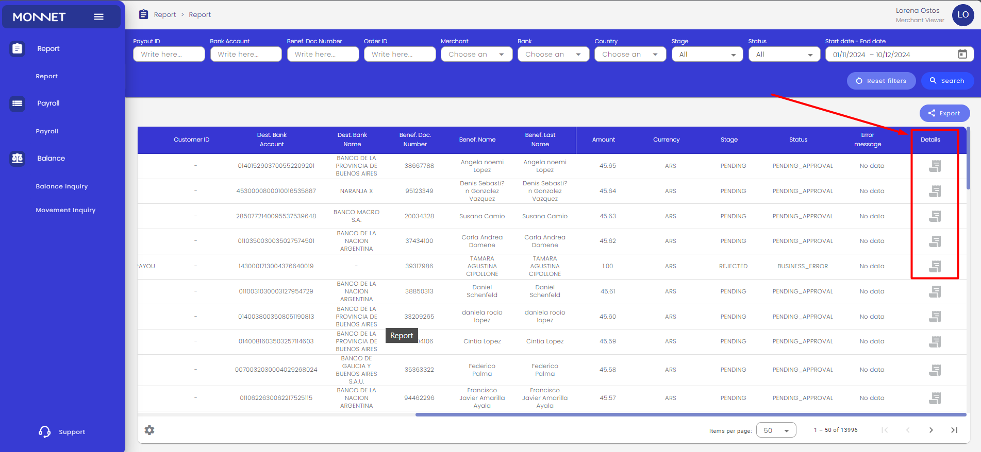Click the REJECTED stage cell
The width and height of the screenshot is (981, 452).
733,266
